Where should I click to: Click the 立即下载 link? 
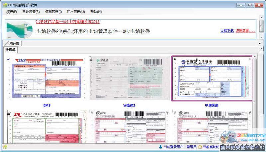click(x=227, y=31)
